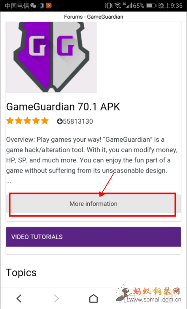Tap the GameGuardian shield logo image

coord(51,57)
